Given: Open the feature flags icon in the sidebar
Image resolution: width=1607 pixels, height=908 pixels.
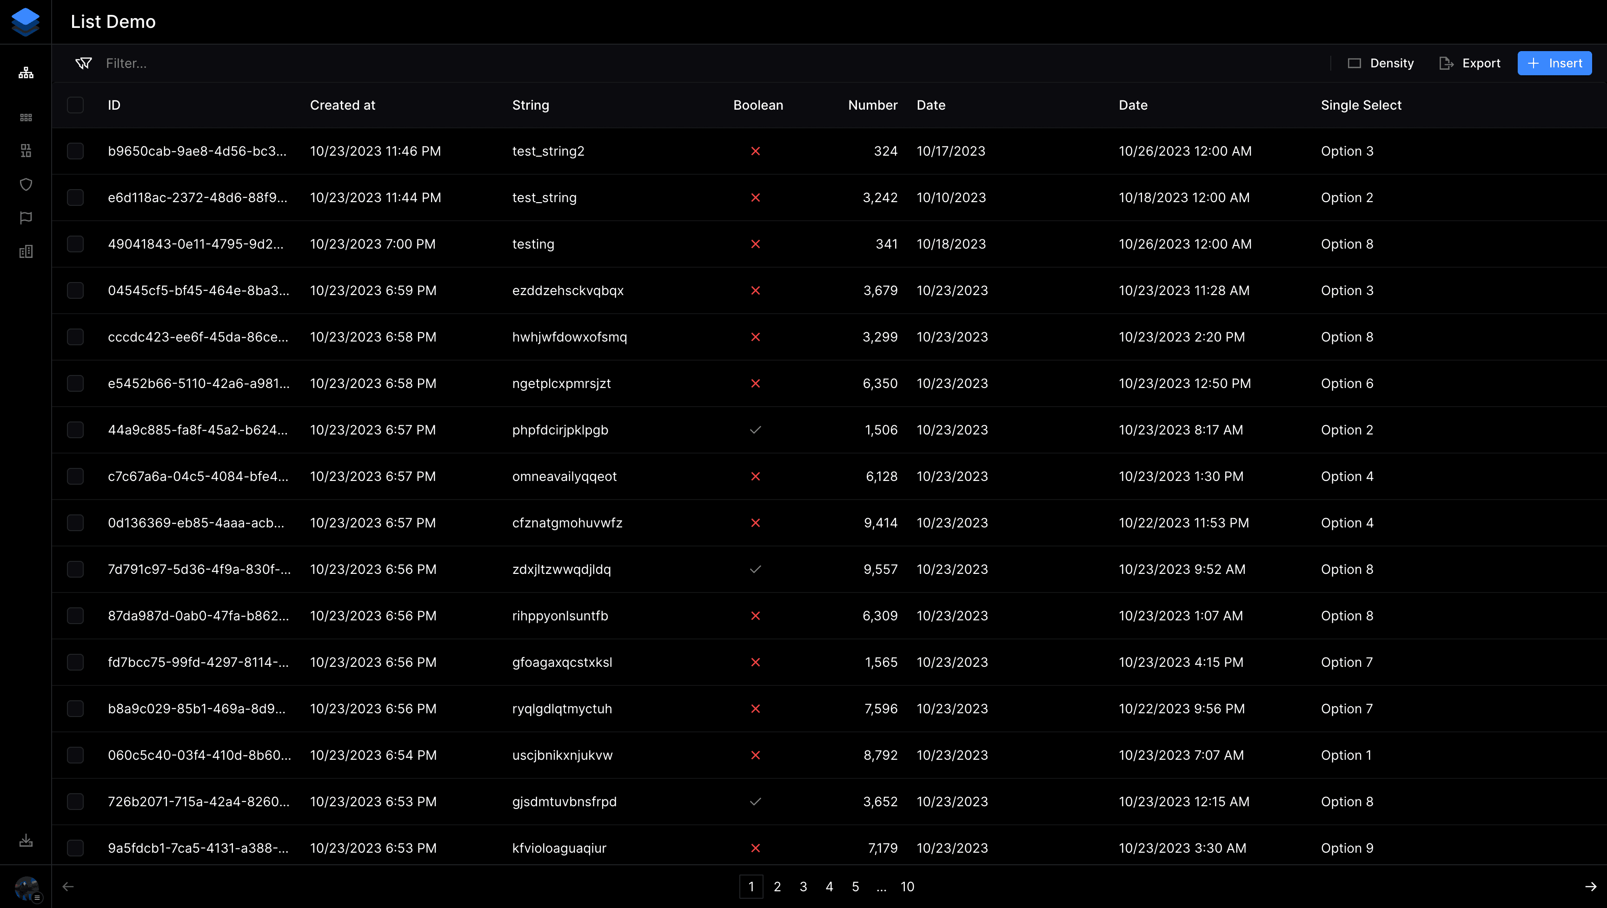Looking at the screenshot, I should 26,217.
